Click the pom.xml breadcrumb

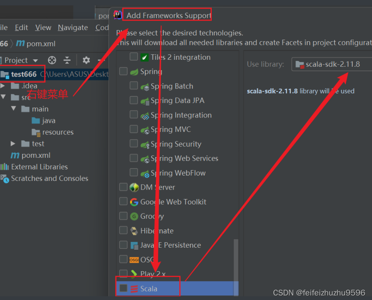41,44
